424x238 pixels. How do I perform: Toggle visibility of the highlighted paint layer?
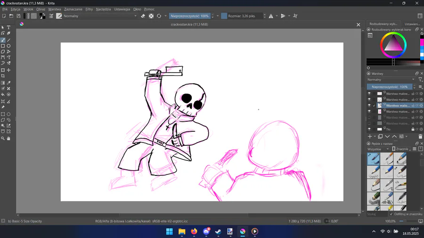click(369, 105)
